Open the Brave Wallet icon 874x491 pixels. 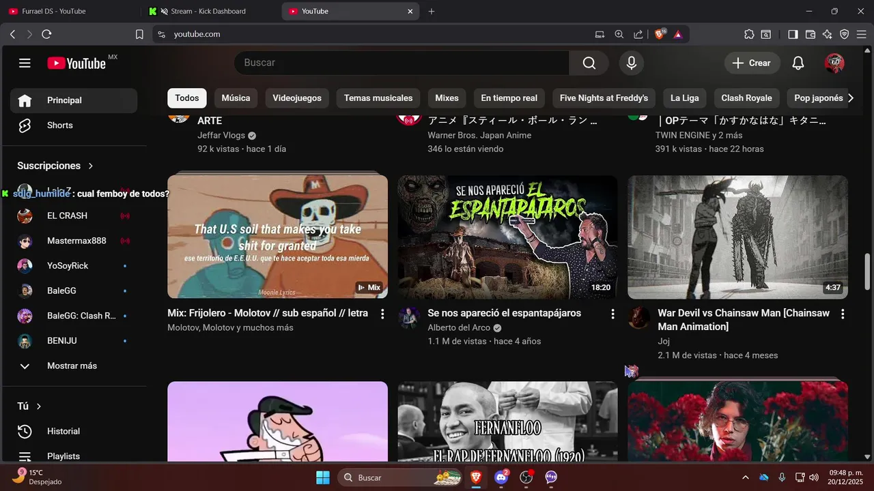pyautogui.click(x=810, y=34)
